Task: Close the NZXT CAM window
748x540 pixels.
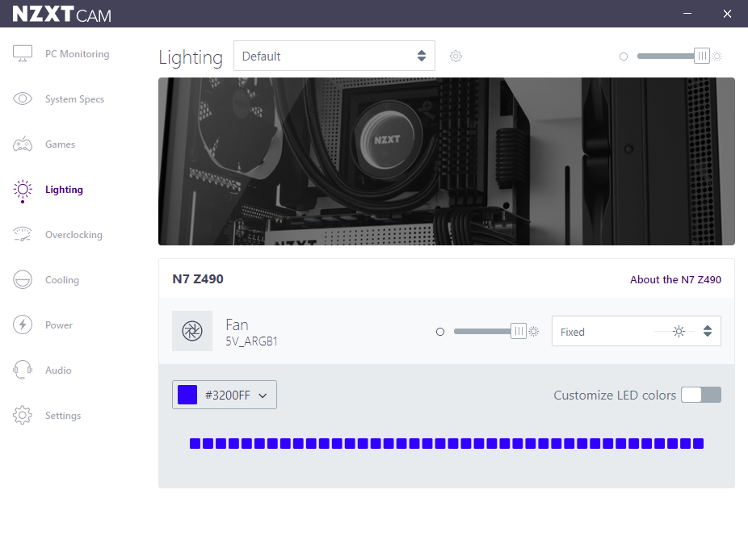Action: pyautogui.click(x=727, y=14)
